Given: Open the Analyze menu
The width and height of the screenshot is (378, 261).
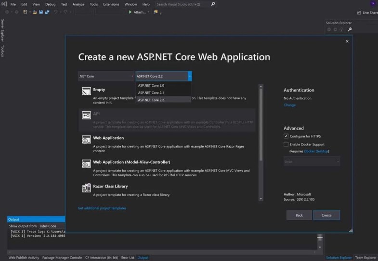Looking at the screenshot, I should tap(78, 4).
